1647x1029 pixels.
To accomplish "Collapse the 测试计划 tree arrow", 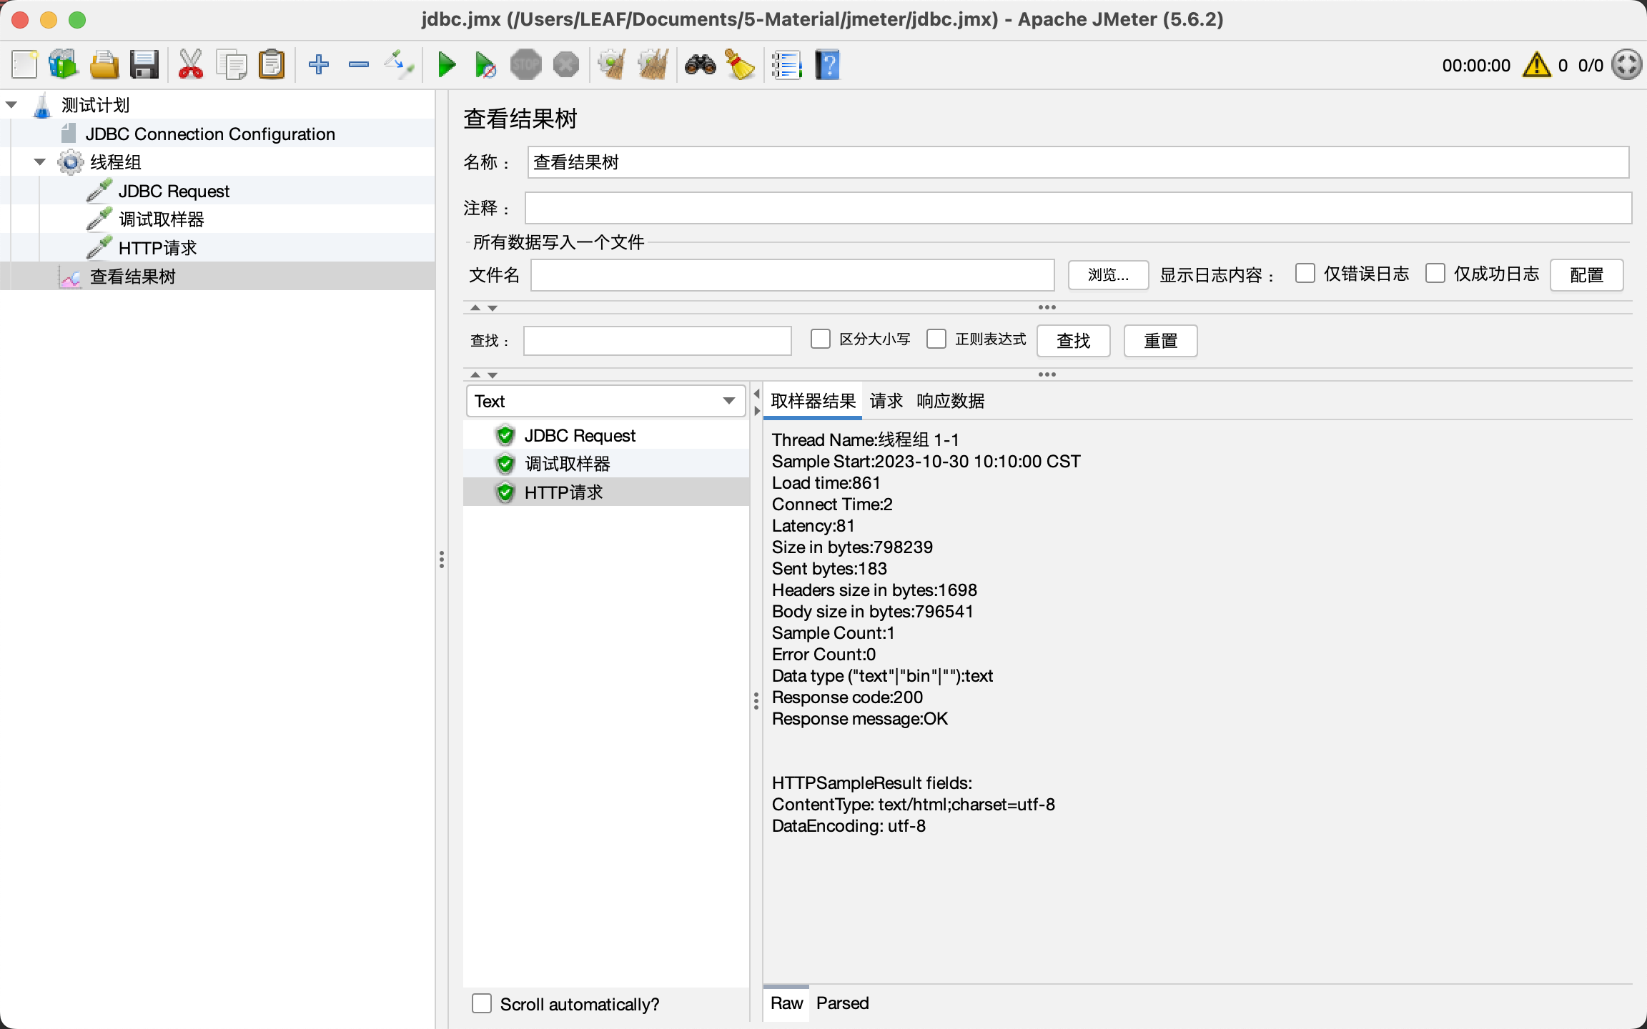I will pos(11,105).
